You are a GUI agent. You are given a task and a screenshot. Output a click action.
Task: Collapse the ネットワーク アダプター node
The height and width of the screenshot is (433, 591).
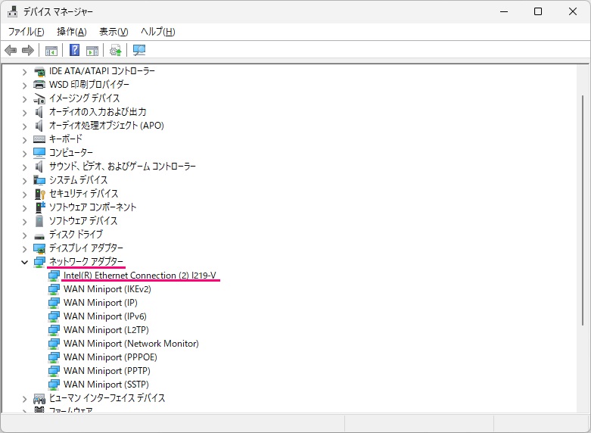pos(24,262)
